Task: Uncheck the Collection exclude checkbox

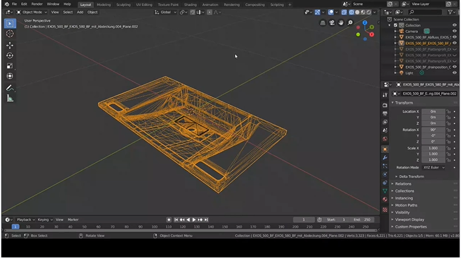Action: click(396, 25)
